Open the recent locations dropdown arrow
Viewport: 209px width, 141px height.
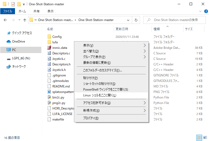click(x=19, y=20)
